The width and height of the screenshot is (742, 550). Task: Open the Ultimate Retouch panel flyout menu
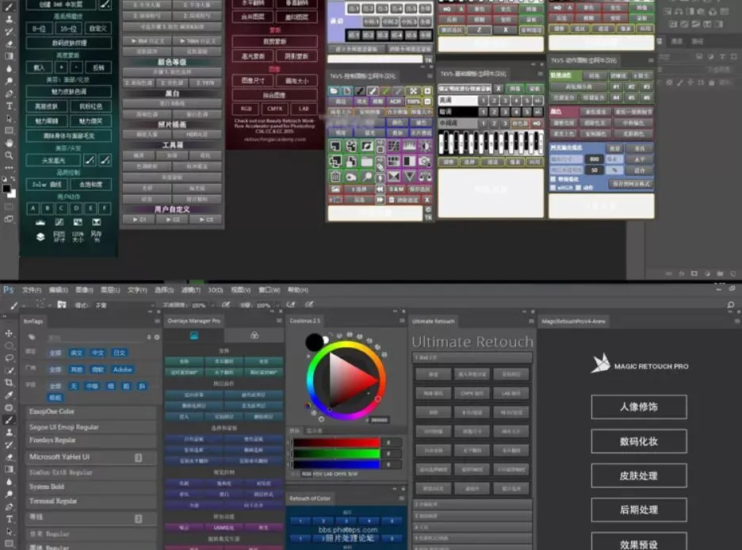(x=531, y=321)
